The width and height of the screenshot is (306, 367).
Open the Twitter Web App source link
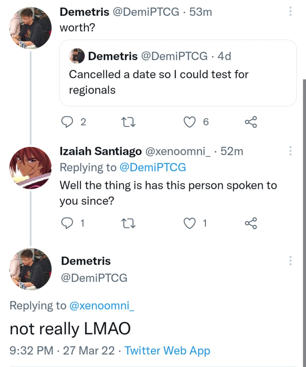click(168, 350)
